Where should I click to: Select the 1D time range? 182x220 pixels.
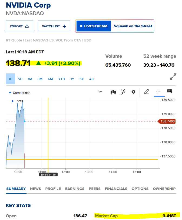tap(11, 79)
